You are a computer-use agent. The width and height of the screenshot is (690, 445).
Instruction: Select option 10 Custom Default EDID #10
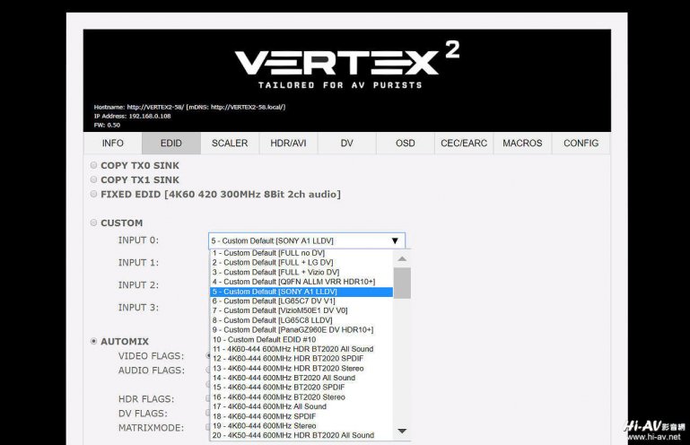coord(301,340)
